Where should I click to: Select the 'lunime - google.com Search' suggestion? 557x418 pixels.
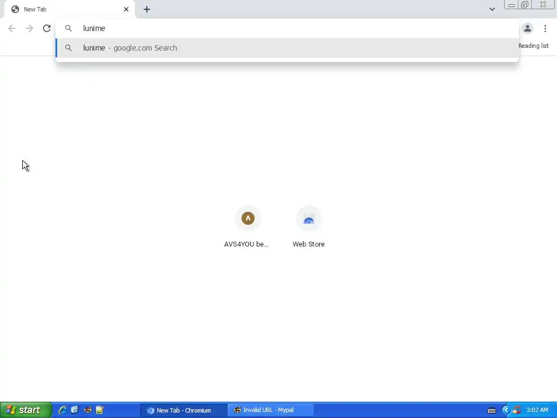coord(287,48)
